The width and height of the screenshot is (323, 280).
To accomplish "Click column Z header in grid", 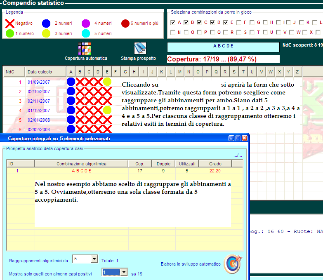I will pyautogui.click(x=297, y=72).
